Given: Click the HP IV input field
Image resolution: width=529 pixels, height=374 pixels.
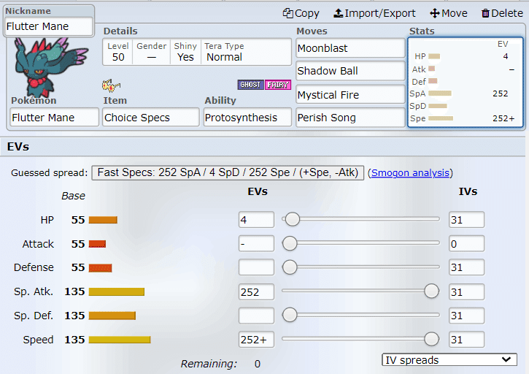Looking at the screenshot, I should click(x=466, y=220).
